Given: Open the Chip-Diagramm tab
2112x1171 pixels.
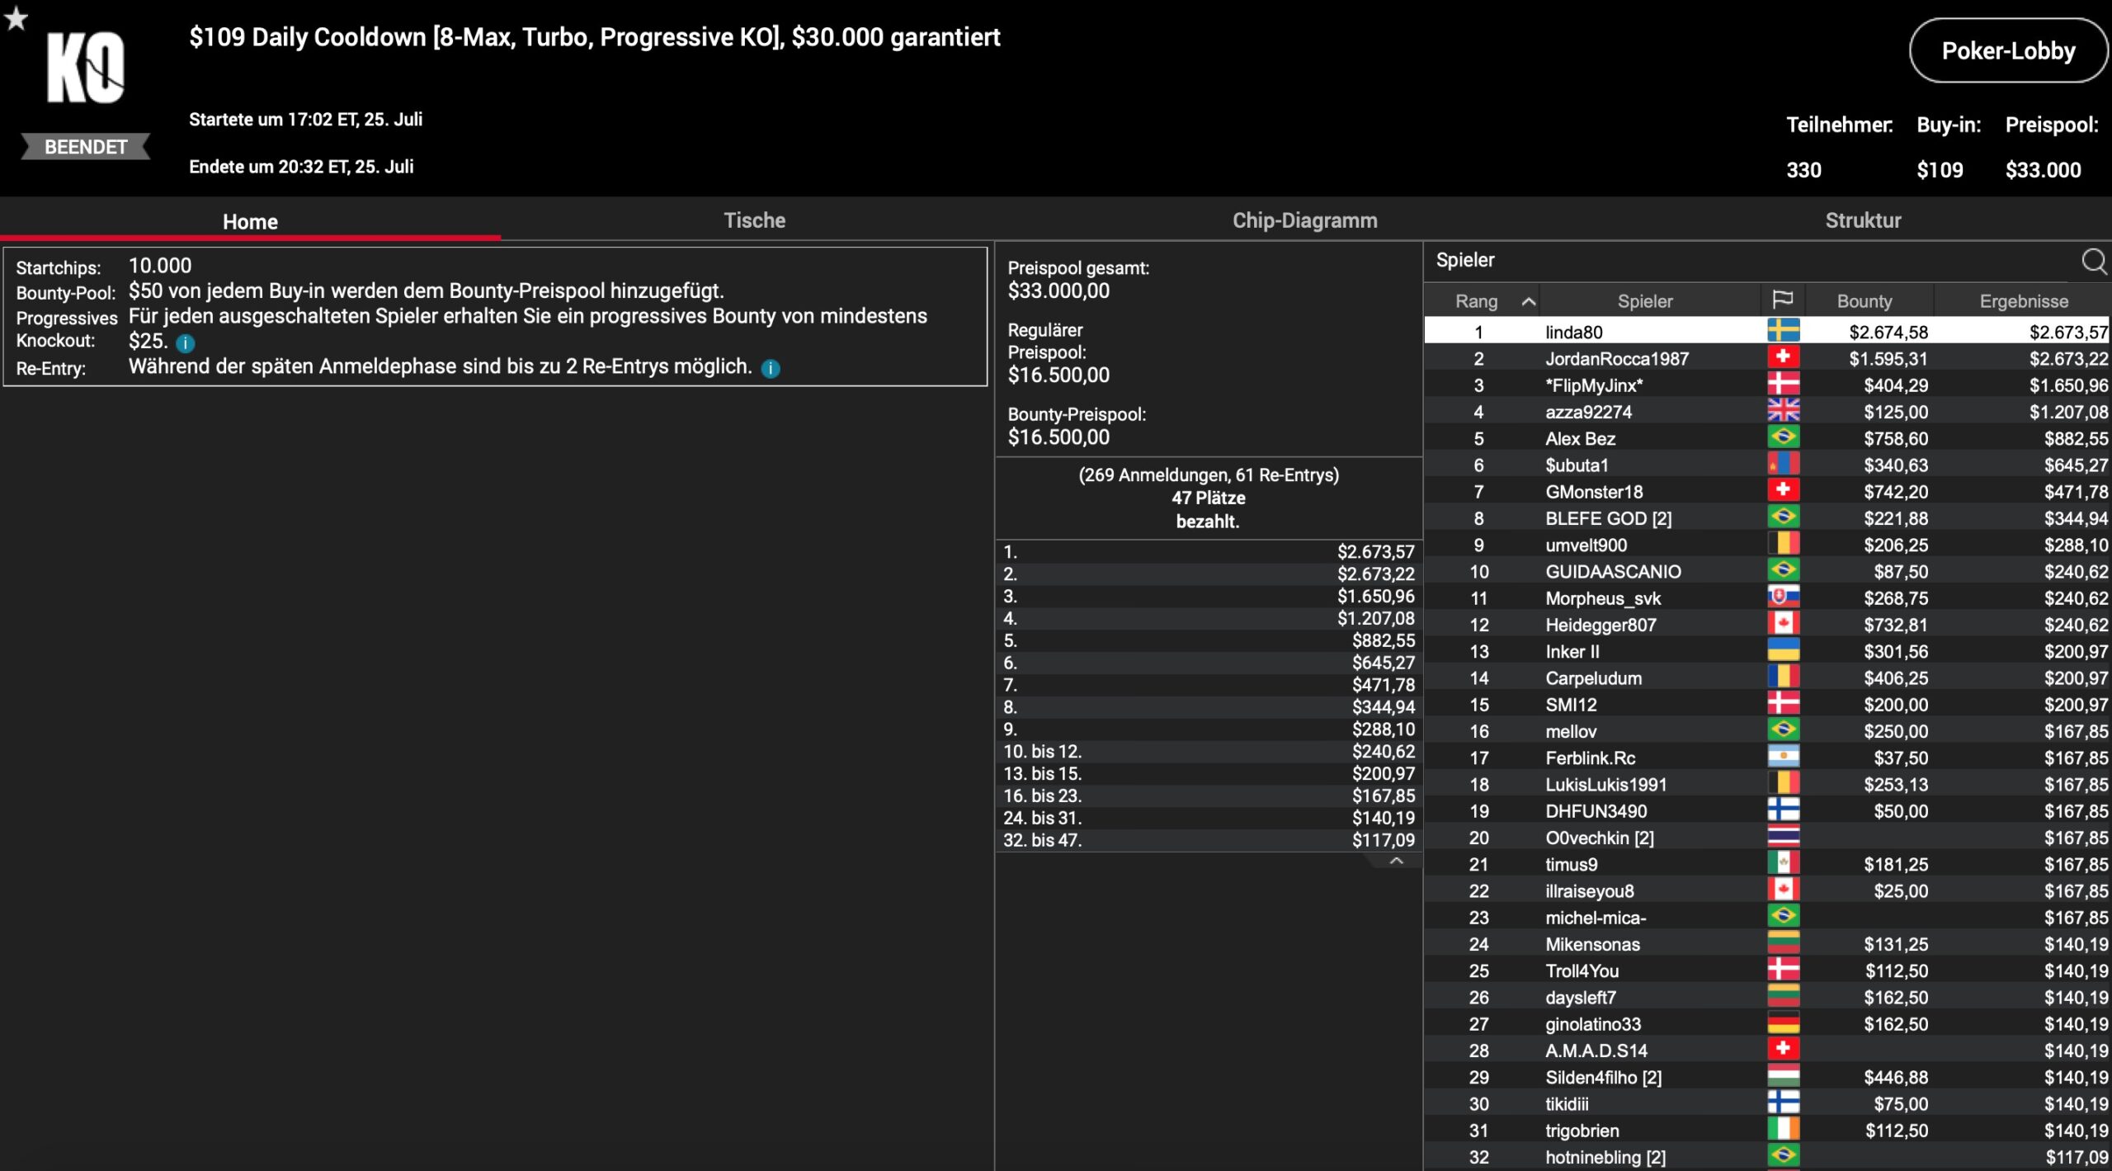Looking at the screenshot, I should 1304,220.
